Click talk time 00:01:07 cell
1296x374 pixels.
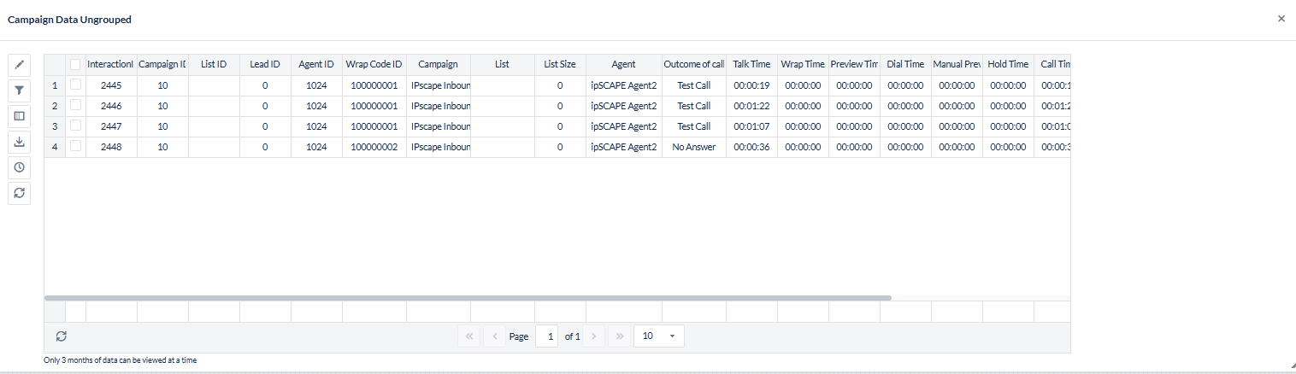(x=751, y=126)
